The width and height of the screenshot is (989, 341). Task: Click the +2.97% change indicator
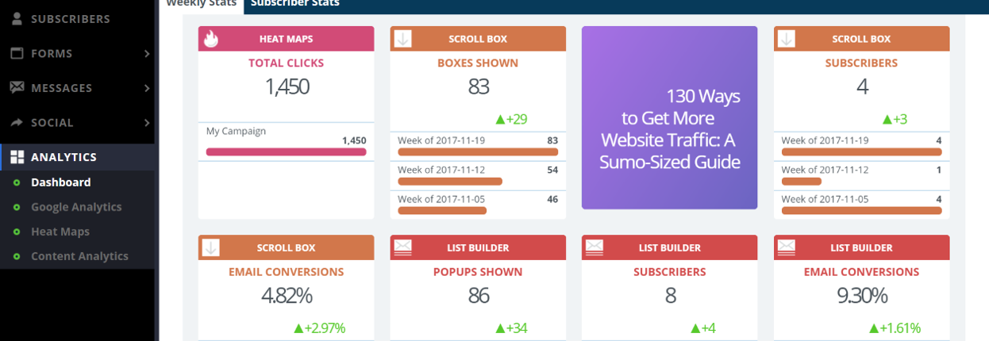pyautogui.click(x=319, y=328)
